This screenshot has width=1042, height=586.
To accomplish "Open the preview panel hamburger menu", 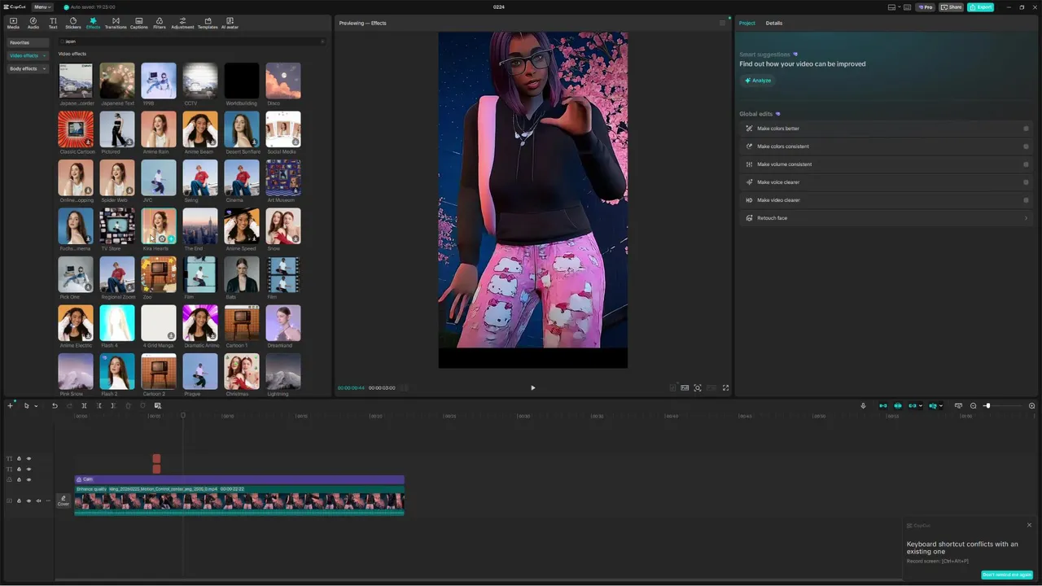I will pos(722,23).
